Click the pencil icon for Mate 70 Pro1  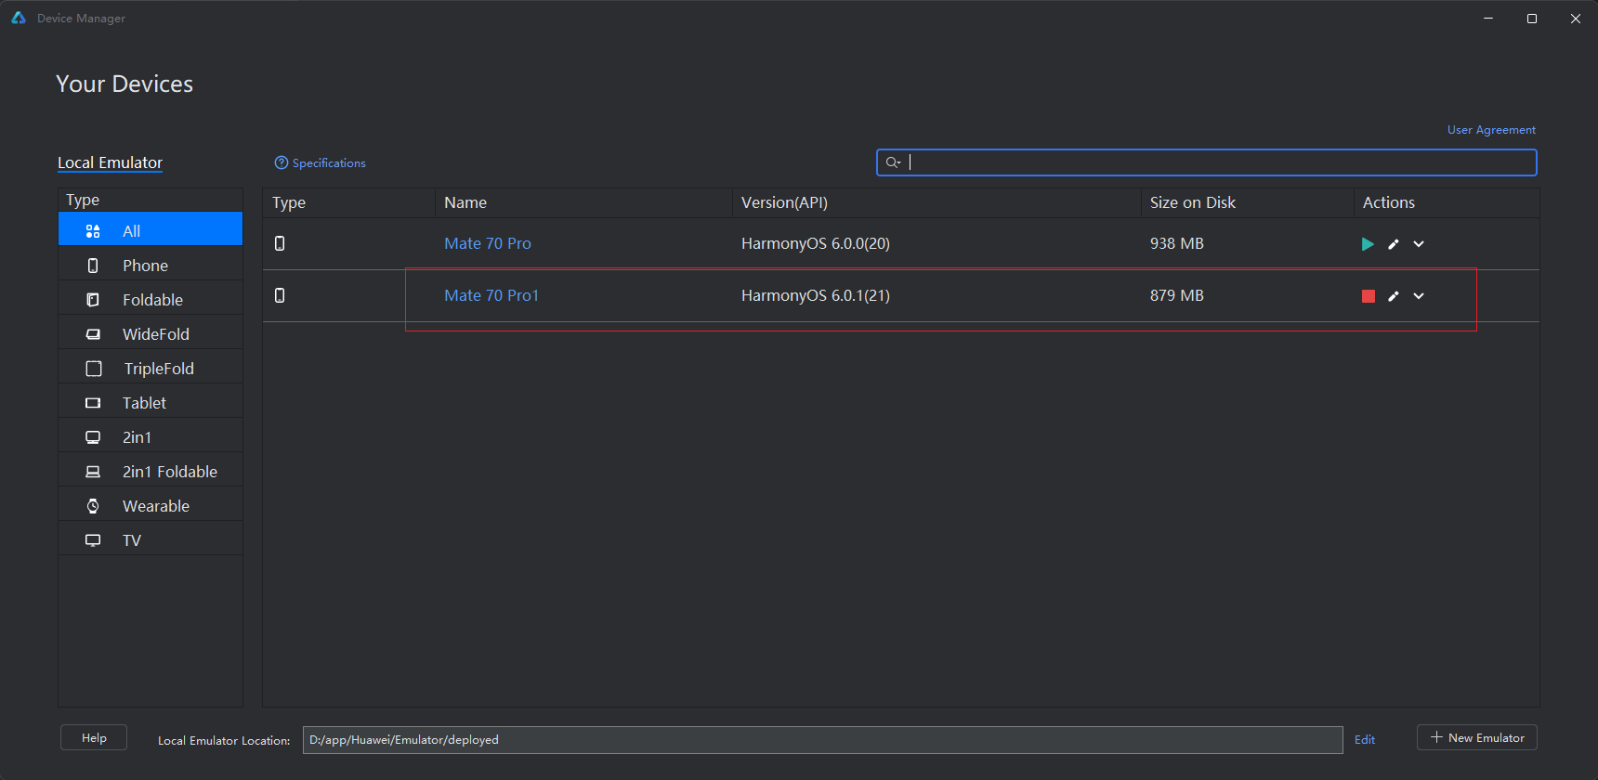pyautogui.click(x=1393, y=296)
